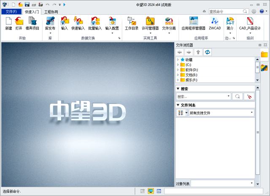Open the 批量输入 batch import tool
The height and width of the screenshot is (196, 270).
point(95,21)
